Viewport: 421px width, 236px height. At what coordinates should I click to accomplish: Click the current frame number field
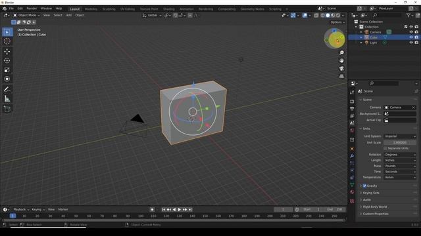pos(284,210)
